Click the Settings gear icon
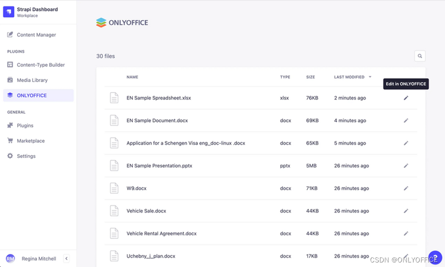 [x=10, y=156]
